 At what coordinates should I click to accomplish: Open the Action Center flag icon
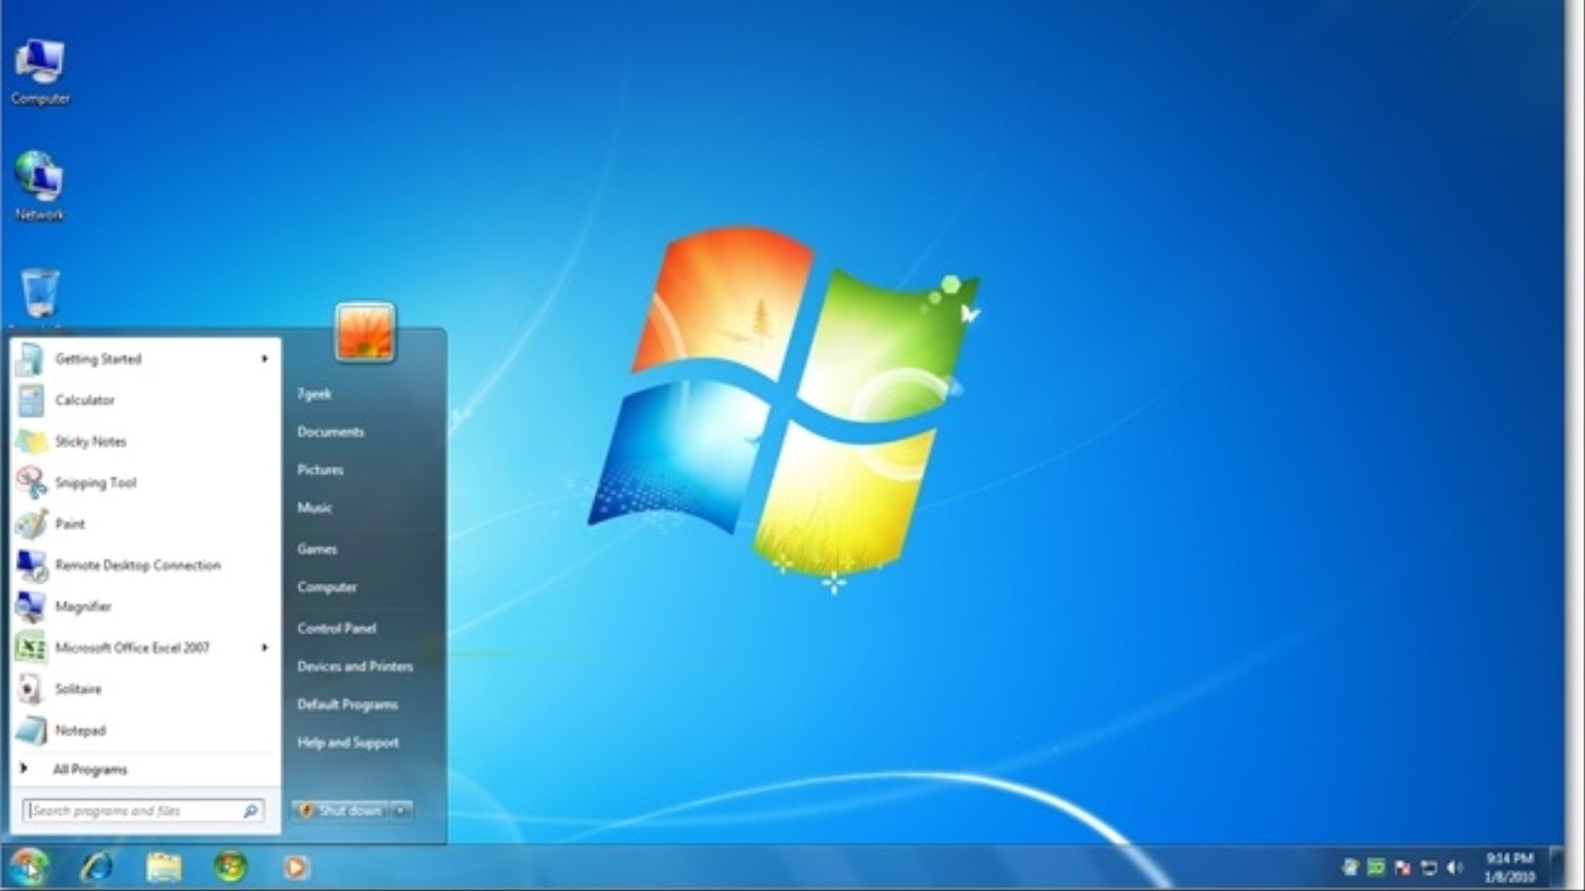tap(1403, 868)
